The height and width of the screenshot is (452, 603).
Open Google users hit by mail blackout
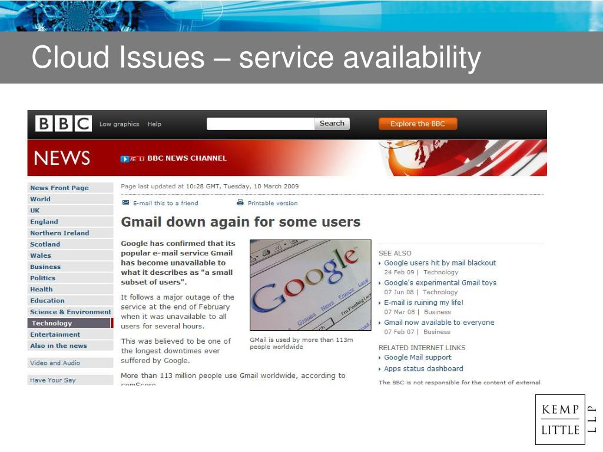tap(440, 263)
